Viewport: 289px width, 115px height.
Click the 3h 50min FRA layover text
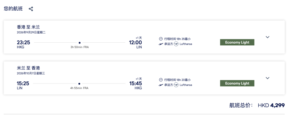(x=79, y=47)
